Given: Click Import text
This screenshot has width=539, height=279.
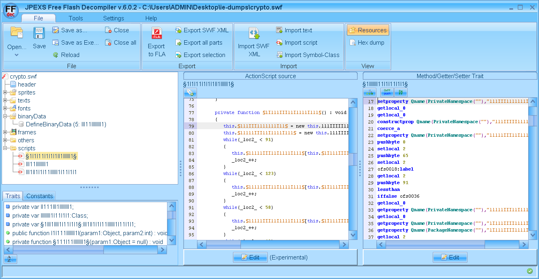Looking at the screenshot, I should (294, 30).
